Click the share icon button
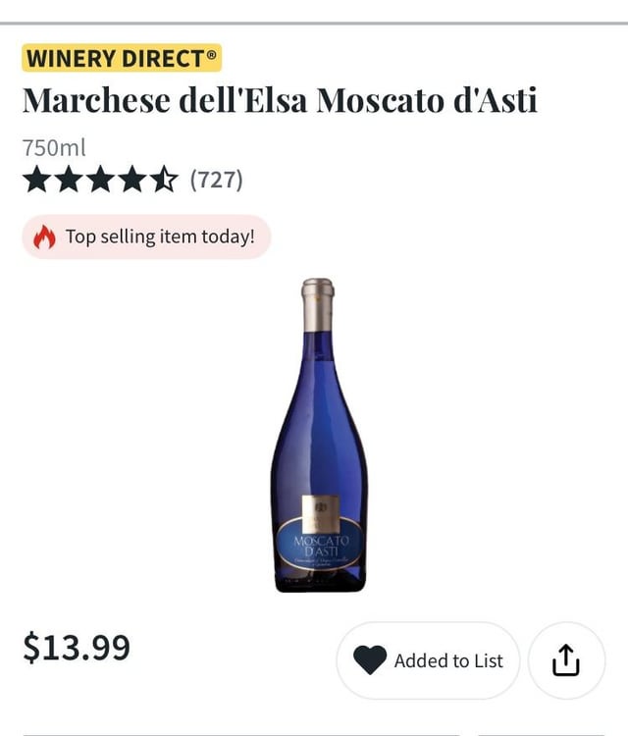Screen dimensions: 628x736 (566, 661)
